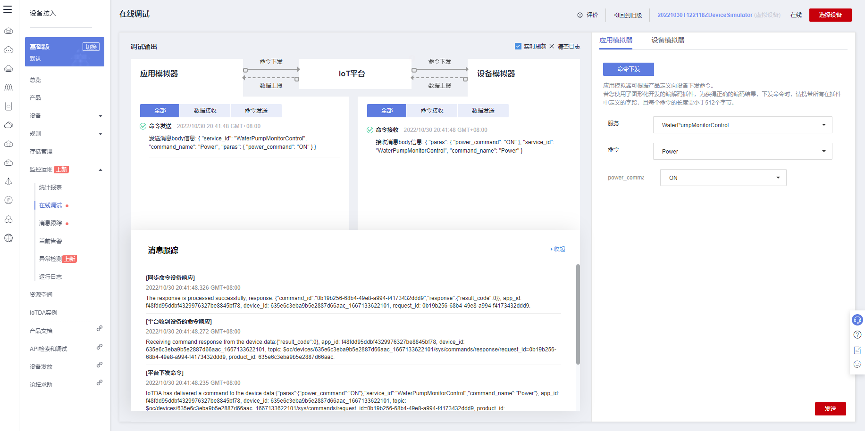Expand the 规则 menu arrow
The image size is (865, 431).
tap(101, 134)
